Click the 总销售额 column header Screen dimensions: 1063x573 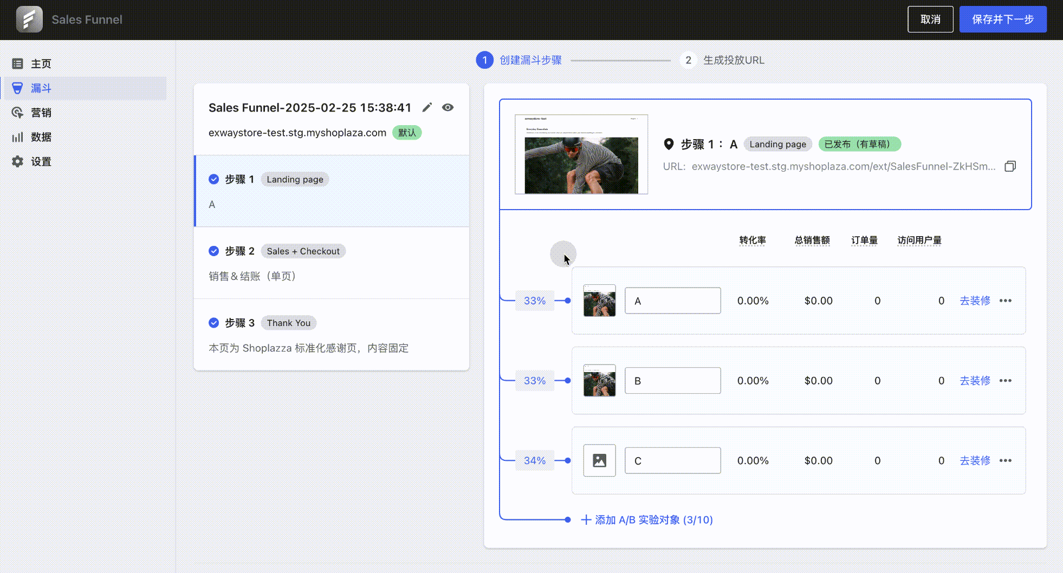pos(812,240)
